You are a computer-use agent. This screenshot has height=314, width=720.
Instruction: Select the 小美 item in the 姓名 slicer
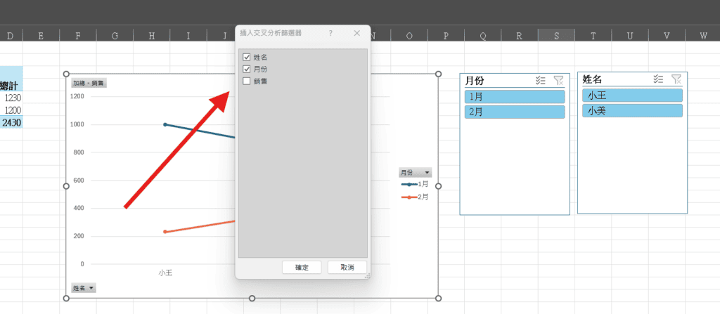click(632, 111)
